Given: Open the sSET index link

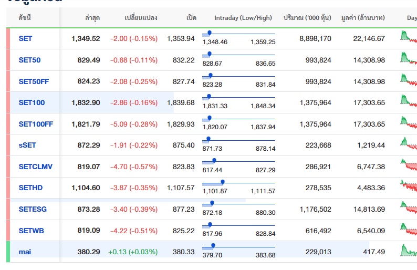Looking at the screenshot, I should pyautogui.click(x=27, y=145).
